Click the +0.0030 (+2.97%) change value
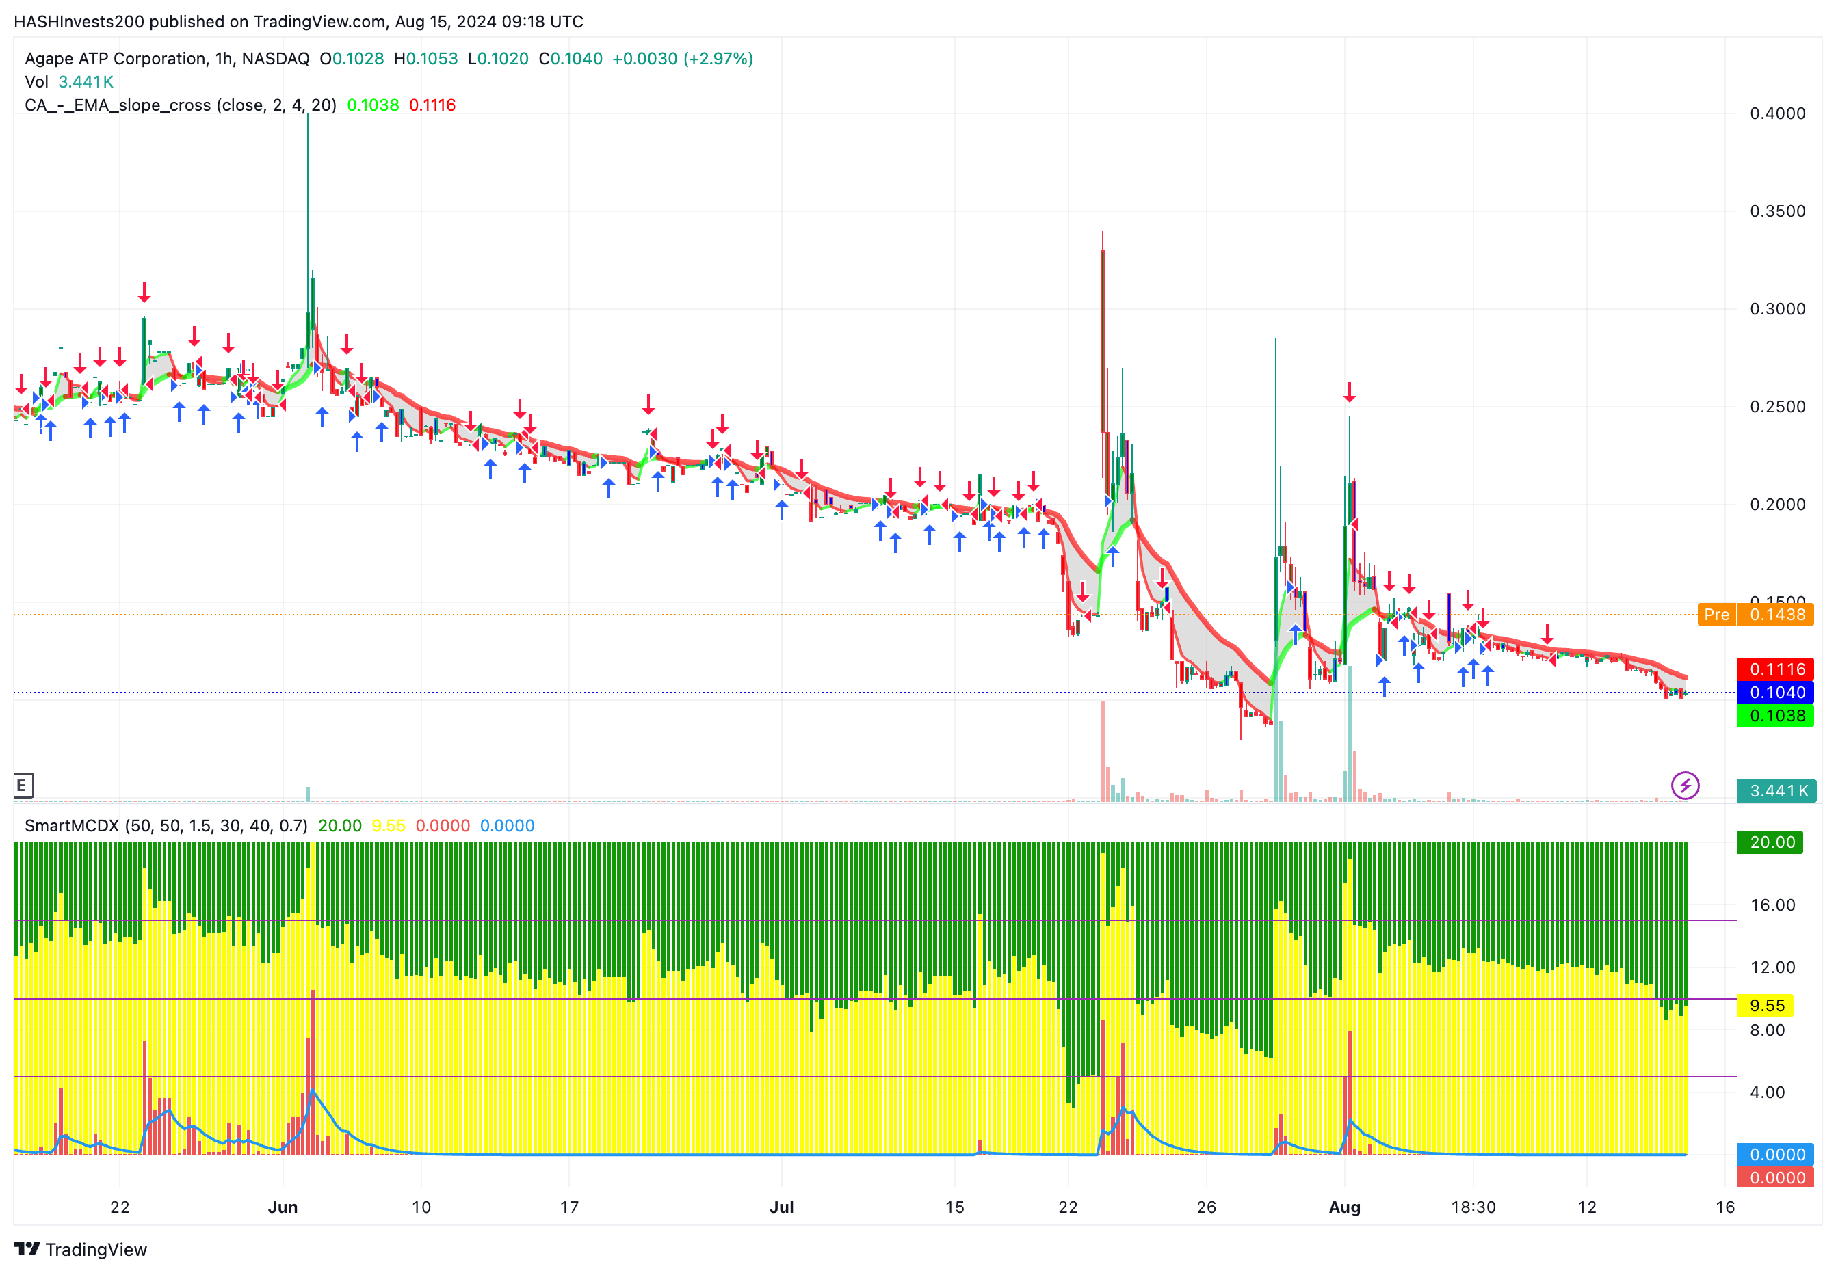The image size is (1836, 1273). pos(682,58)
